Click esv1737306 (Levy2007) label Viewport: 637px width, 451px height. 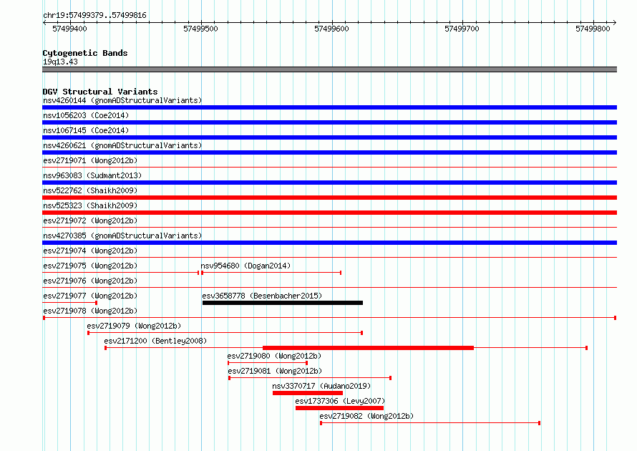340,401
